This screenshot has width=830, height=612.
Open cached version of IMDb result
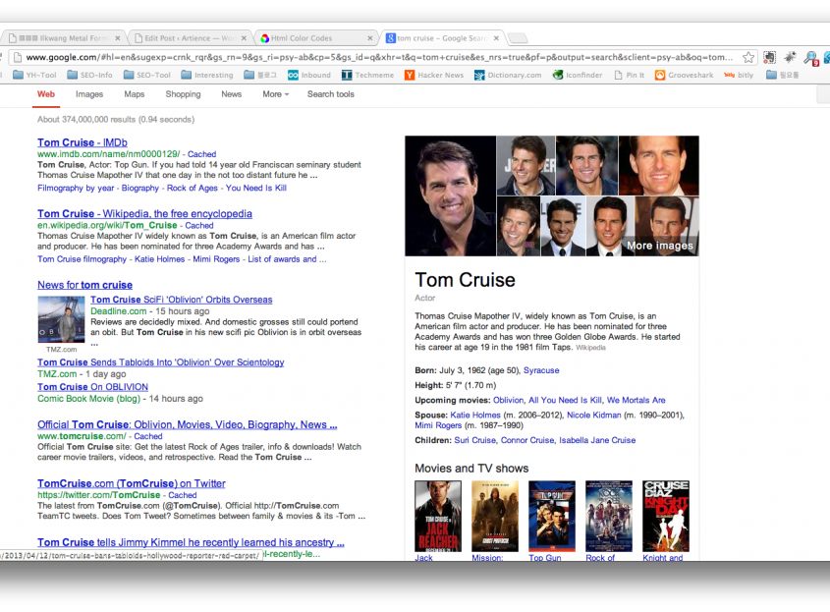pos(201,154)
